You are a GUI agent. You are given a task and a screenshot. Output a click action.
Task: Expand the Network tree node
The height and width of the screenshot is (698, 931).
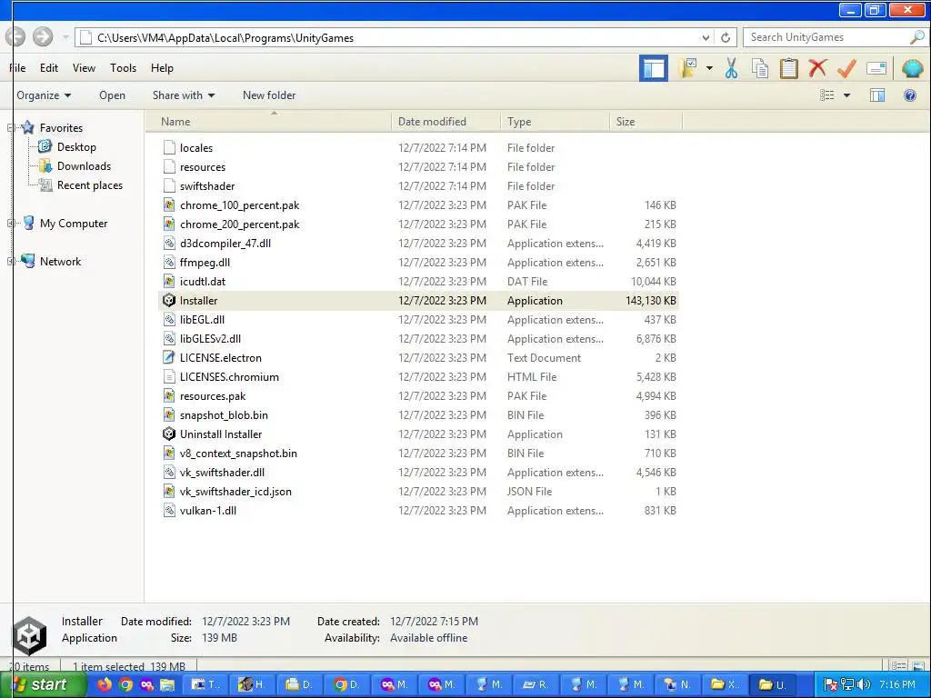(x=11, y=261)
